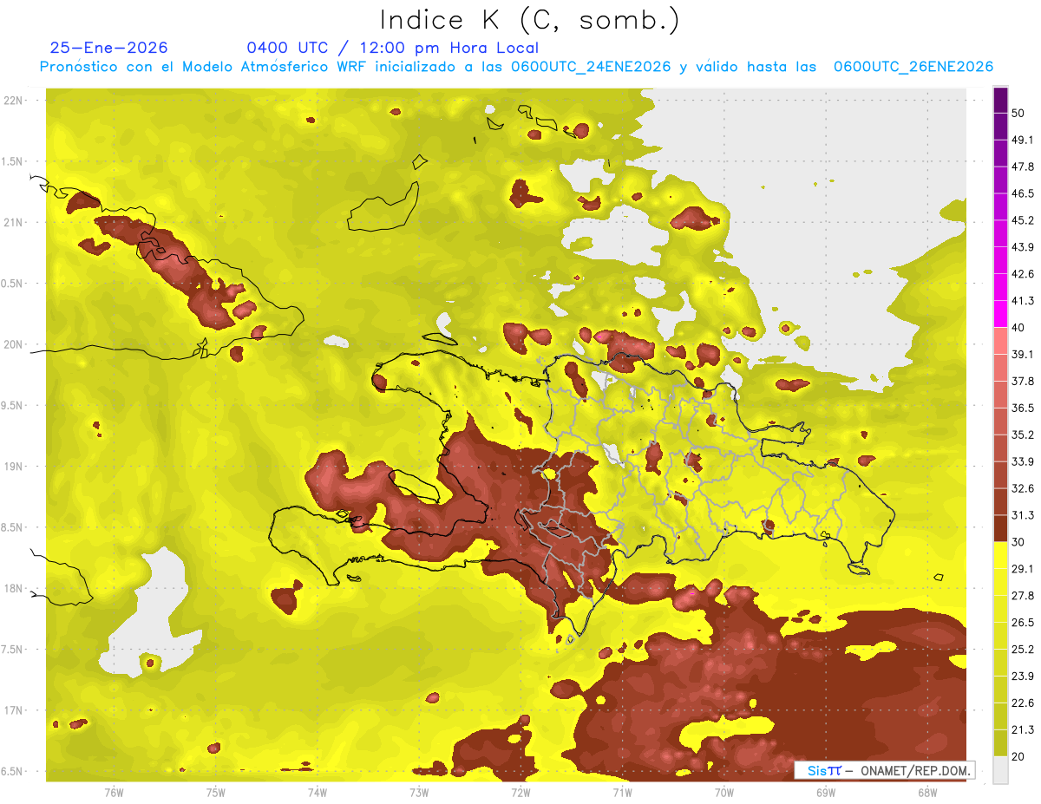Click the legend value "47.8"
Viewport: 1041px width, 804px height.
point(1024,167)
